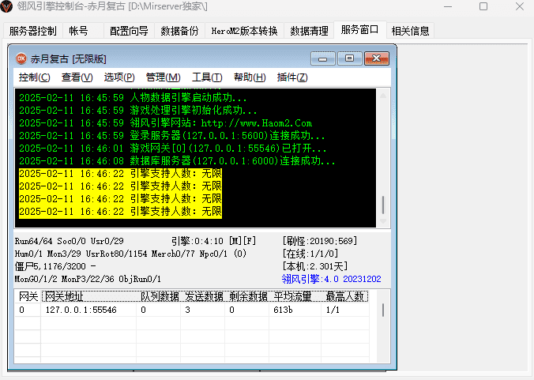The width and height of the screenshot is (534, 380).
Task: Select gateway row 127.0.0.1:55546
Action: pyautogui.click(x=81, y=310)
